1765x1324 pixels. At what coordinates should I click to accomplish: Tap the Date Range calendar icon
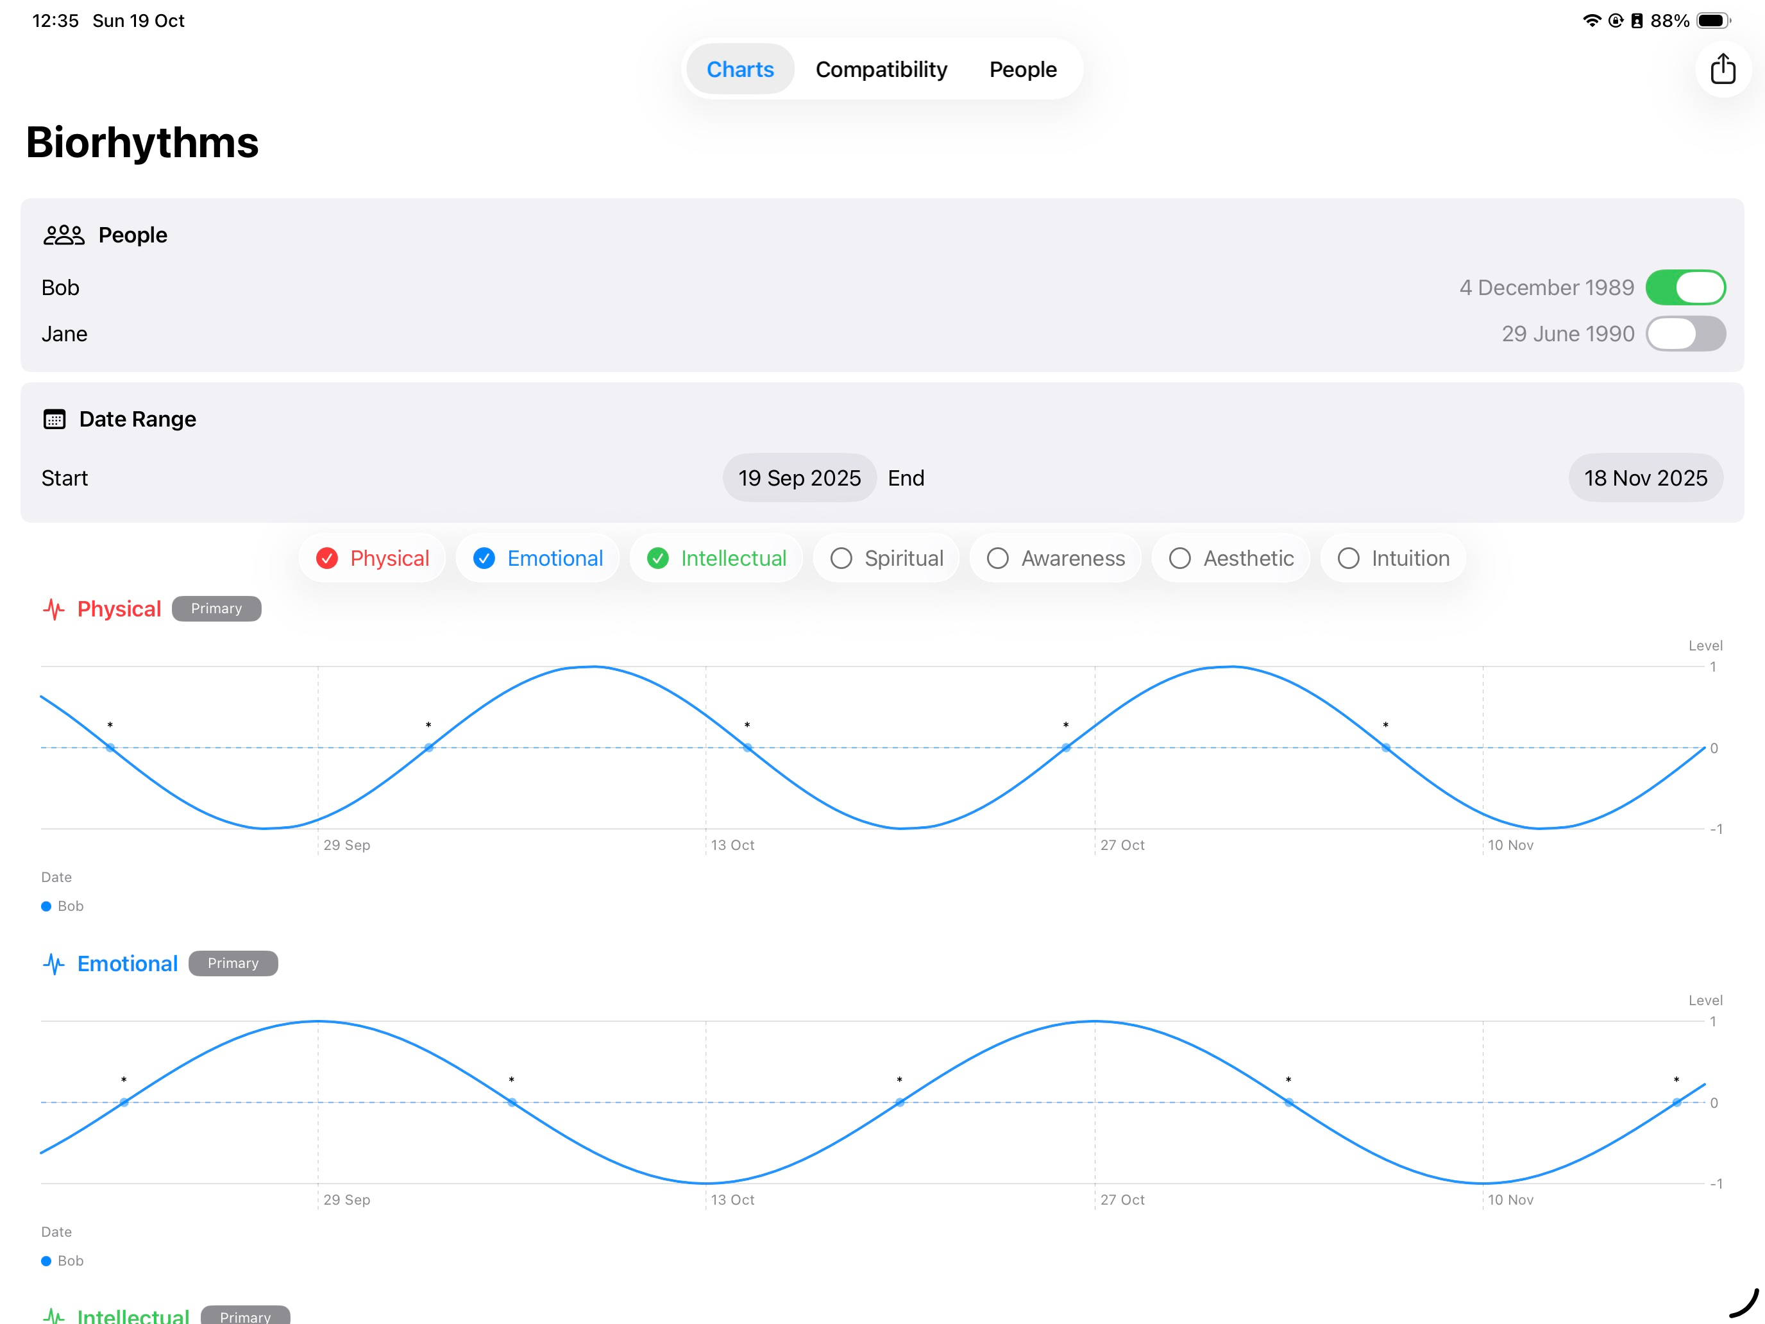pyautogui.click(x=55, y=419)
